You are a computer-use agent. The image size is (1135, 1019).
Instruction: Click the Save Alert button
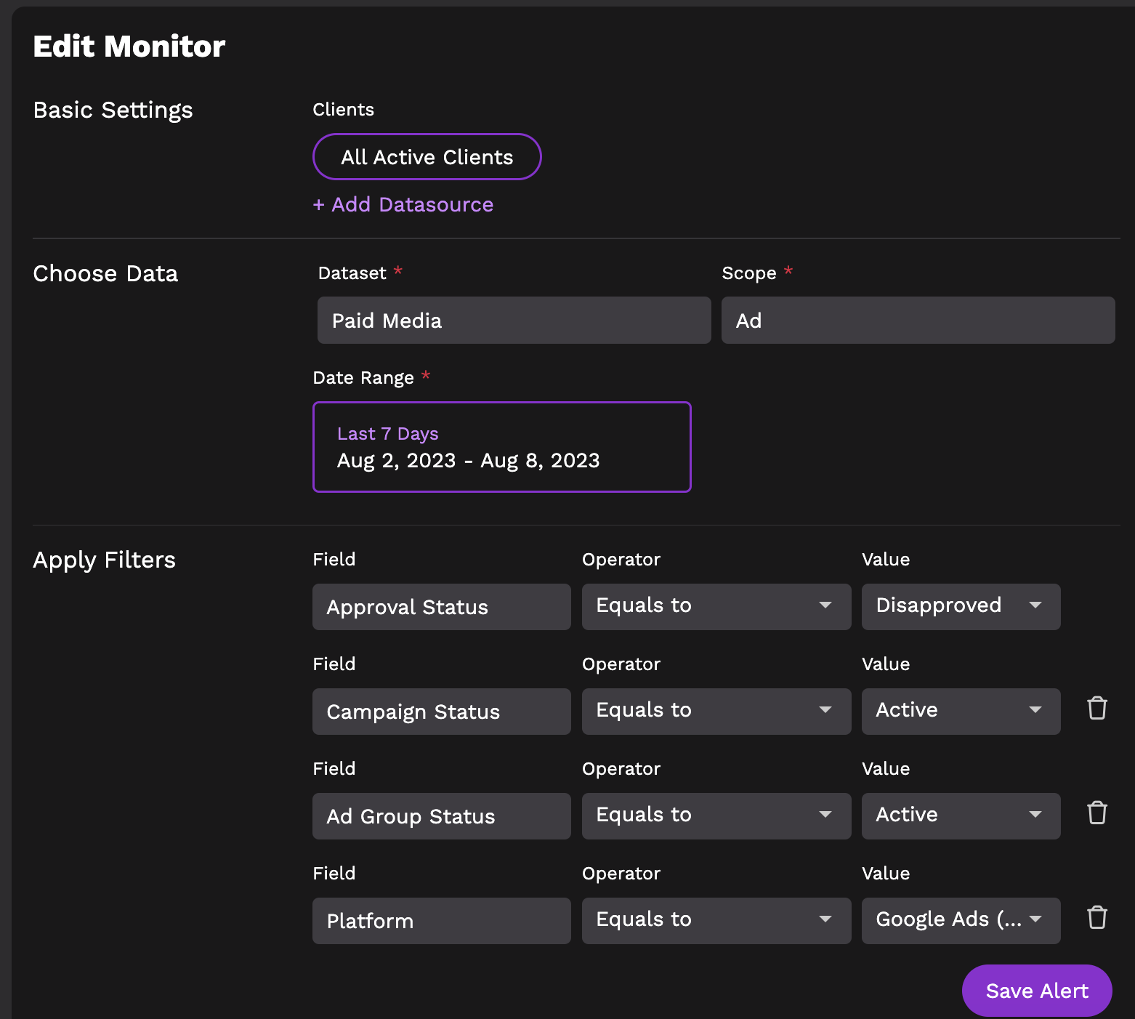(x=1036, y=991)
